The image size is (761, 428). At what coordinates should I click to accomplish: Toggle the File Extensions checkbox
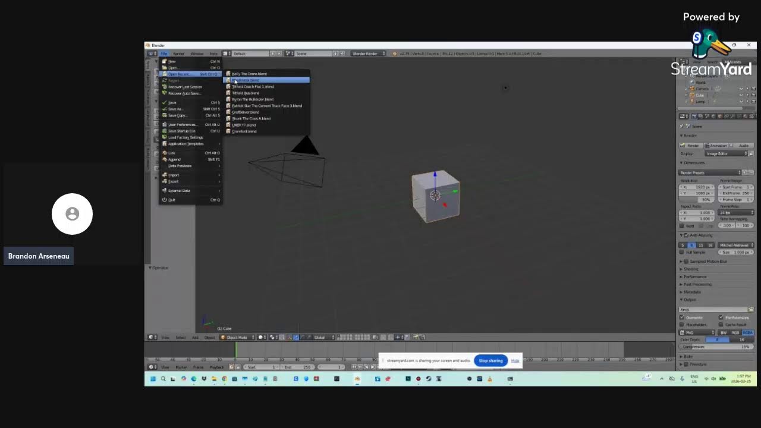[721, 317]
